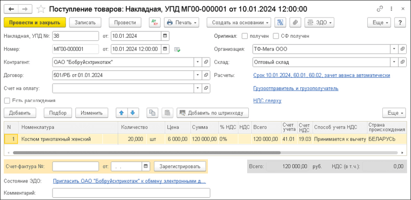Open calendar for Счет-фактура date
Screen dimensions: 411x200
pyautogui.click(x=146, y=166)
